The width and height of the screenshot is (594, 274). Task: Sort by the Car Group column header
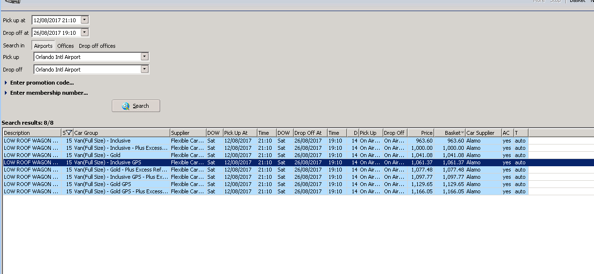(121, 133)
